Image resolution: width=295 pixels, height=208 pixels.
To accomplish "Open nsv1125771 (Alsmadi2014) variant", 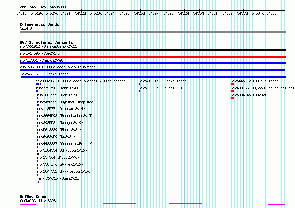I will pos(61,109).
